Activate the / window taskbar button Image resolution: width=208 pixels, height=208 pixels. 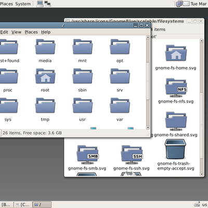point(42,205)
